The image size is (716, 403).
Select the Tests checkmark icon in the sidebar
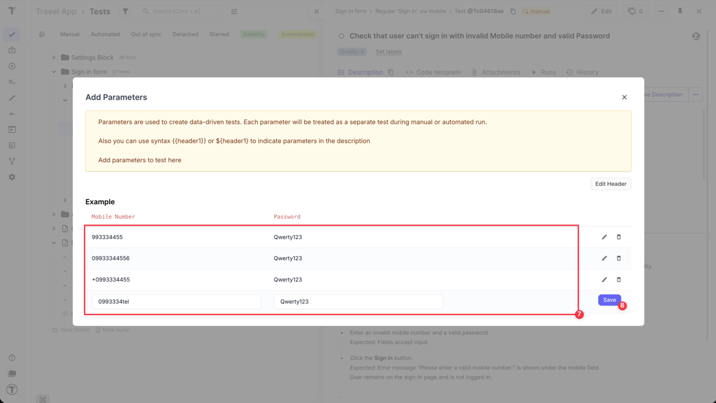(12, 35)
